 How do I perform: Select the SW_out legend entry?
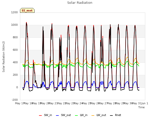[63, 115]
